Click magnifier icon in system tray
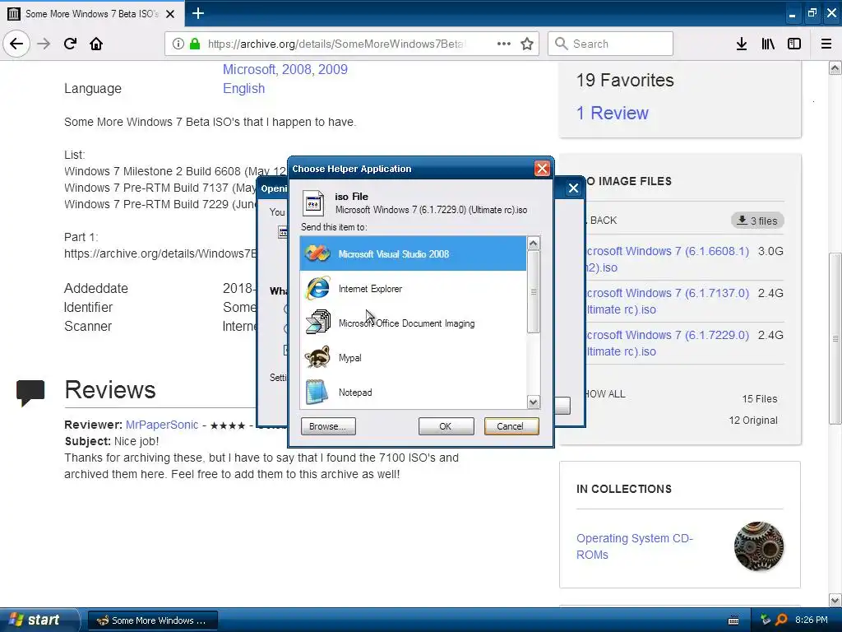 pos(781,620)
